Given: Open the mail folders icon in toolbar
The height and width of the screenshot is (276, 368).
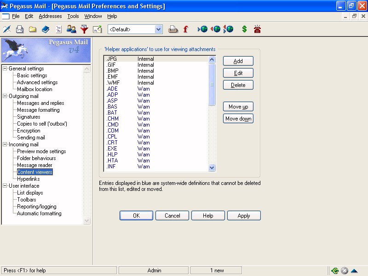Looking at the screenshot, I should pyautogui.click(x=33, y=29).
